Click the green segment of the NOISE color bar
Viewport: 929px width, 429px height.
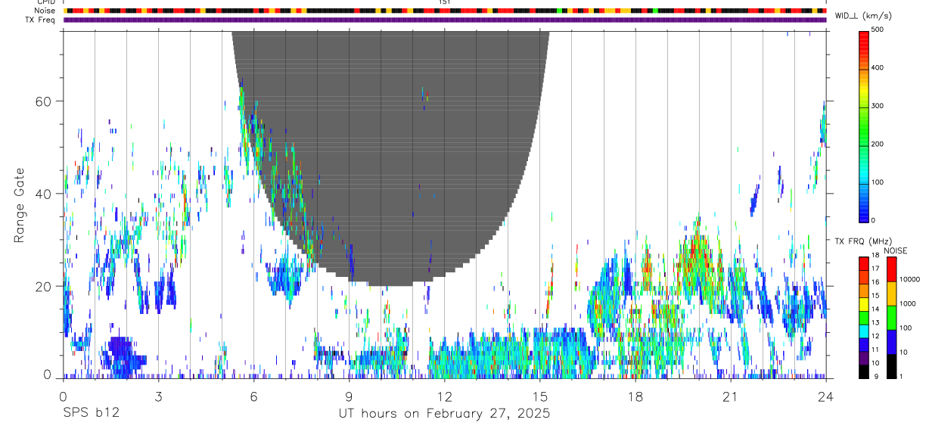pyautogui.click(x=892, y=318)
